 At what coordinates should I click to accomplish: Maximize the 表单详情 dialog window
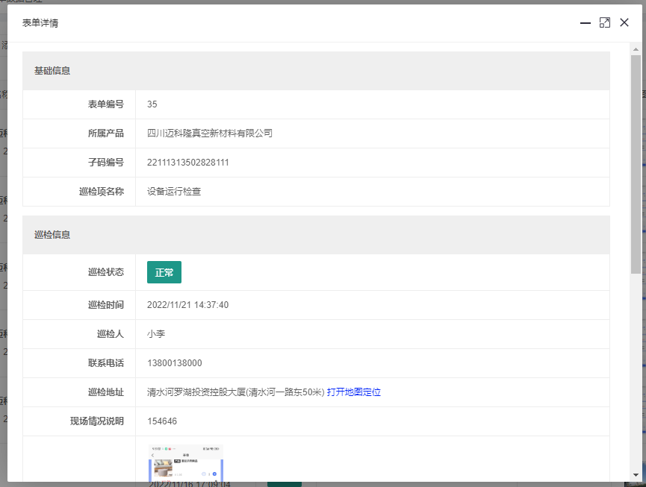[x=605, y=23]
